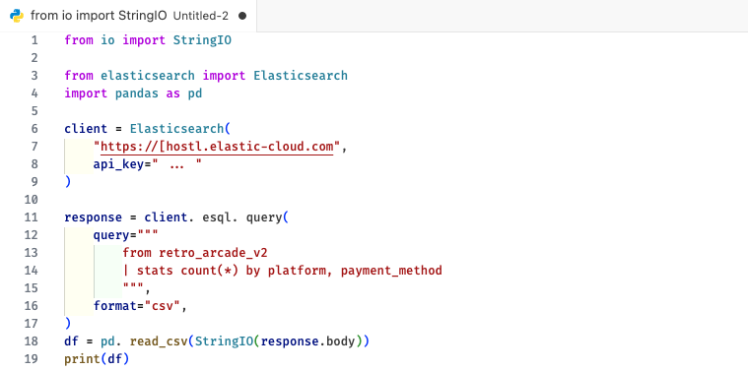Click the Python file icon in the tab

17,16
